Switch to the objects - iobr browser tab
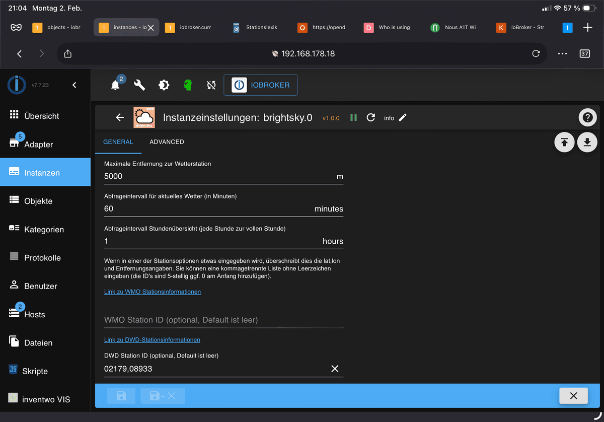This screenshot has width=604, height=422. pos(59,27)
